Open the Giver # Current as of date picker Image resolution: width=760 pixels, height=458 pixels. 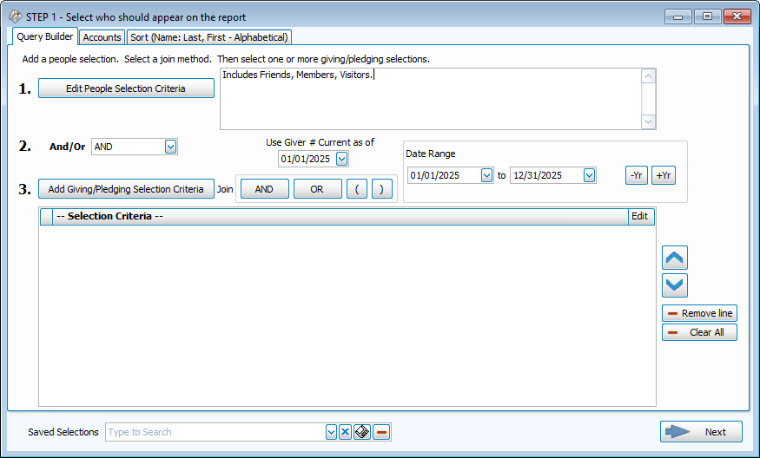pos(341,159)
